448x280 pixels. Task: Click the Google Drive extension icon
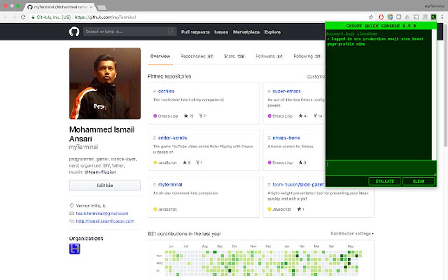(x=408, y=17)
